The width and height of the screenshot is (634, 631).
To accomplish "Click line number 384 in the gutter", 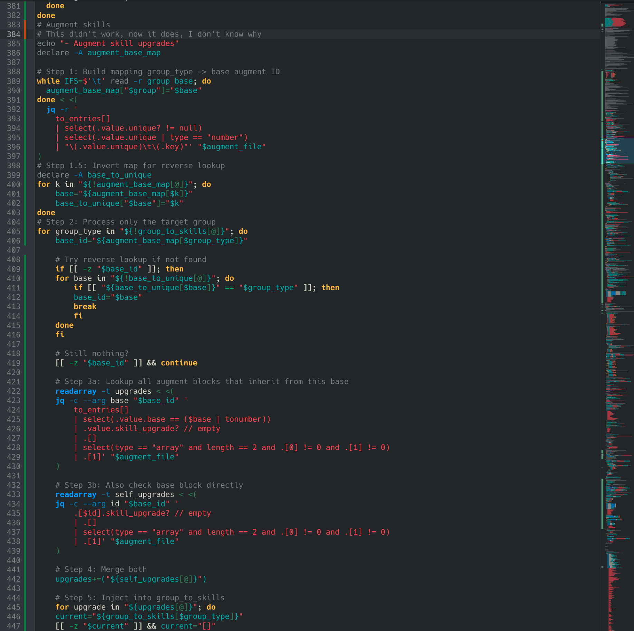I will coord(13,34).
